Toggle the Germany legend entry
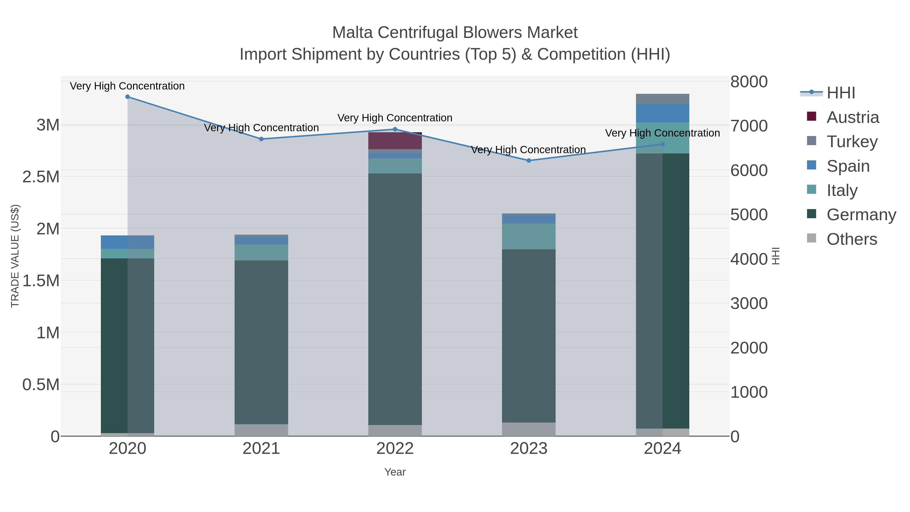 (x=851, y=215)
